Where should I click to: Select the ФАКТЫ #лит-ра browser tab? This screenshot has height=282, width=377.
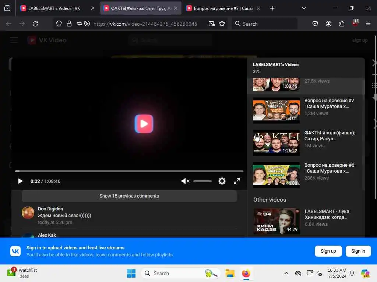coord(141,8)
